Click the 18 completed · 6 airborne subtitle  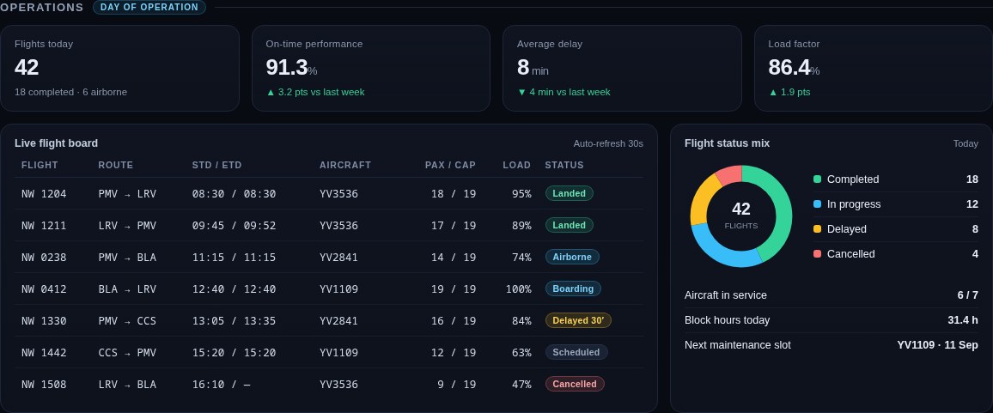tap(71, 92)
